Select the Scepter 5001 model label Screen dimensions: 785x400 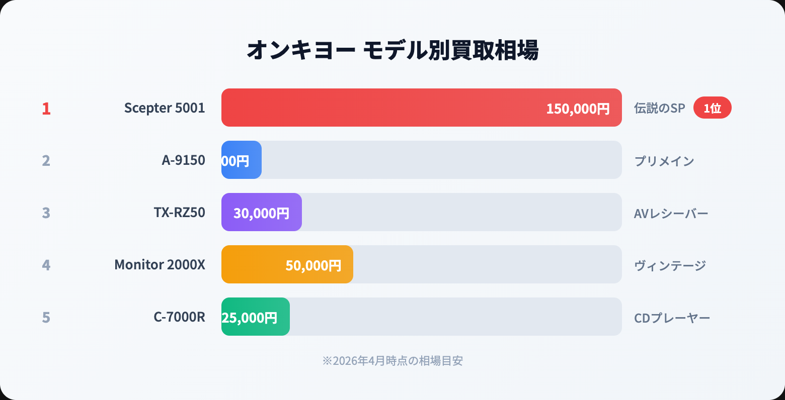165,108
